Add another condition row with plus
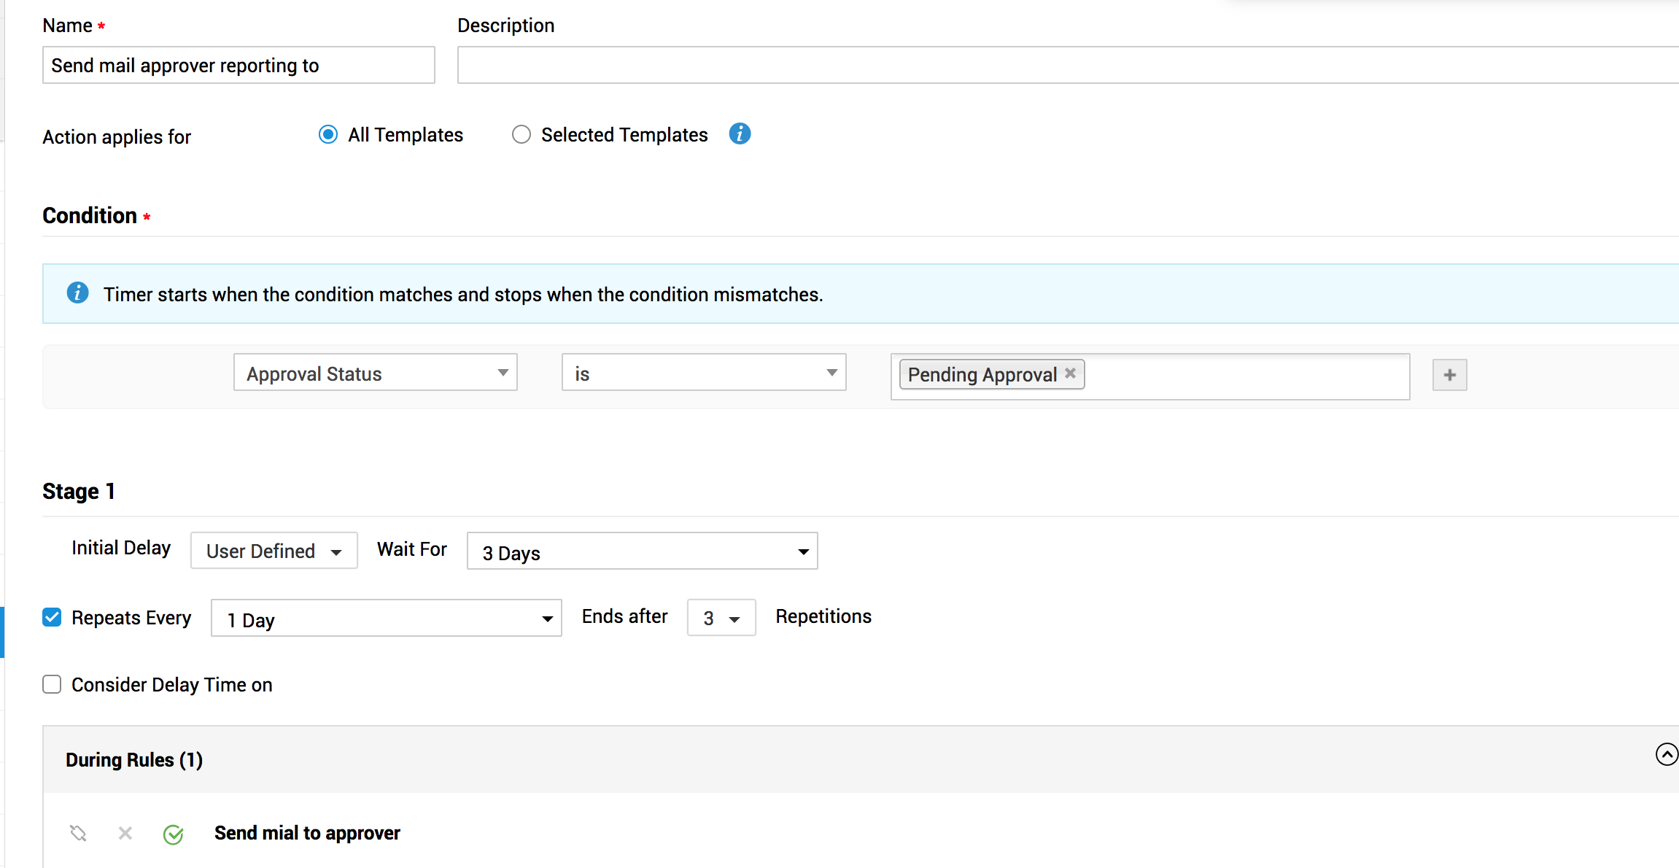Image resolution: width=1679 pixels, height=868 pixels. (1449, 375)
